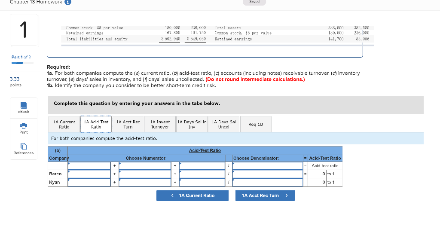The height and width of the screenshot is (232, 440).
Task: Open the Choose Denominator dropdown in header row
Action: point(267,166)
